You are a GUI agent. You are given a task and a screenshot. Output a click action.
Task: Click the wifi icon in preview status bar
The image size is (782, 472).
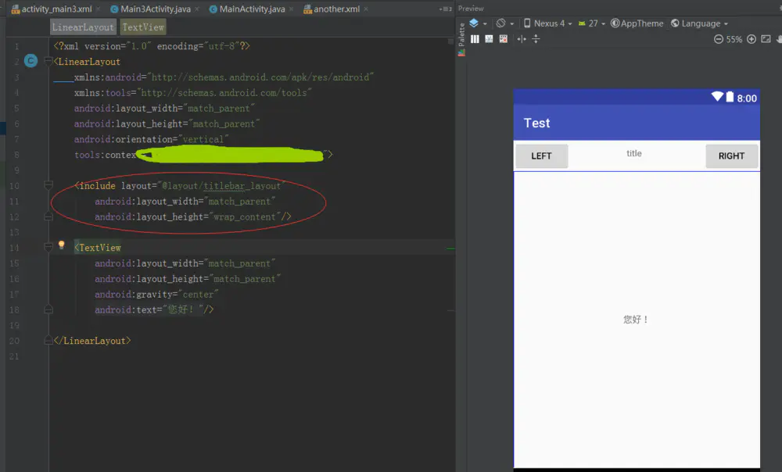tap(717, 97)
